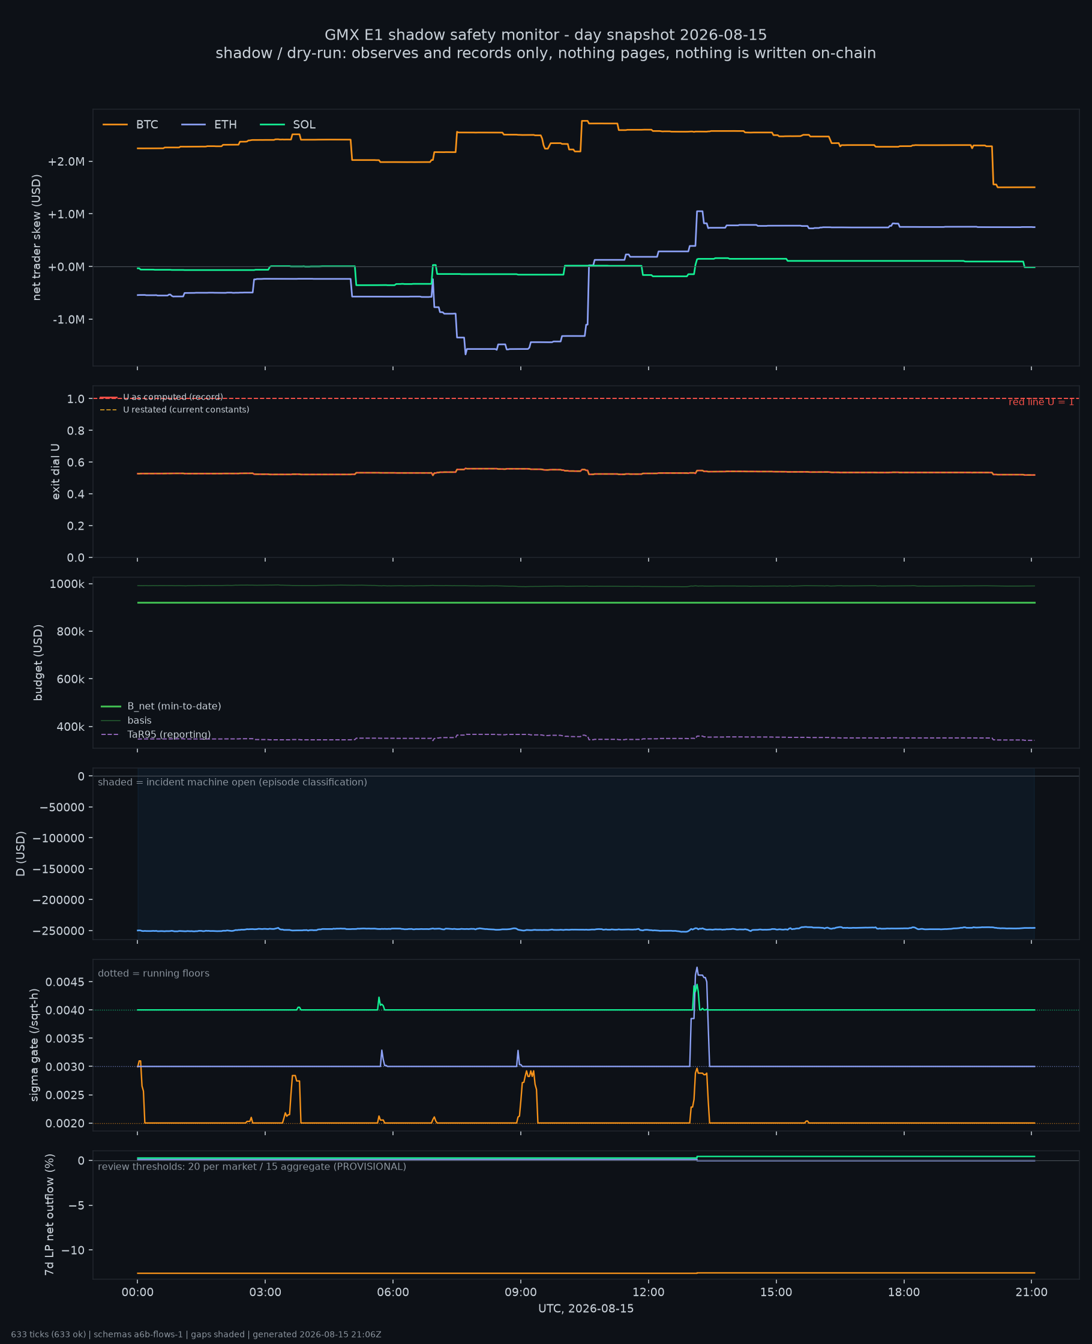Click the '15:00' time tick label
1092x1344 pixels.
point(776,1292)
